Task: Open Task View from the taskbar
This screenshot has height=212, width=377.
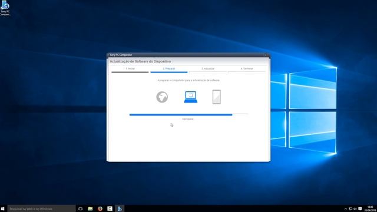Action: [80, 208]
